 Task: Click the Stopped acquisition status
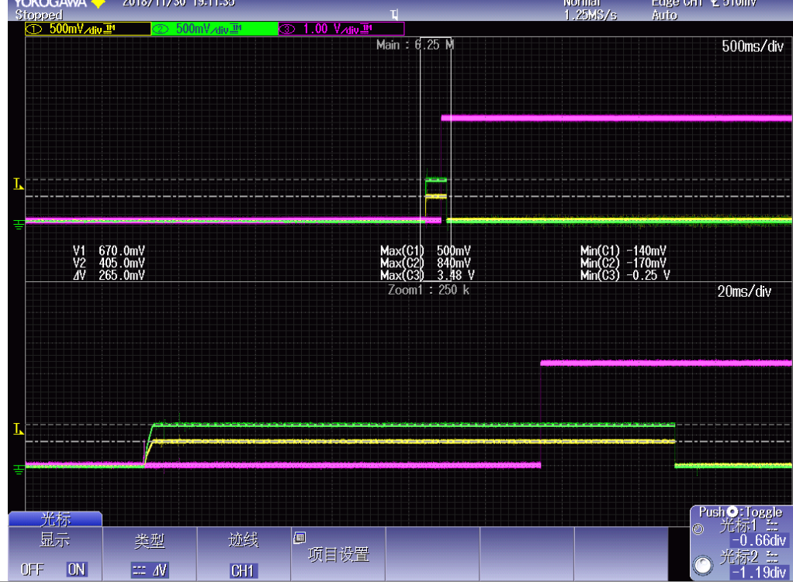click(39, 15)
